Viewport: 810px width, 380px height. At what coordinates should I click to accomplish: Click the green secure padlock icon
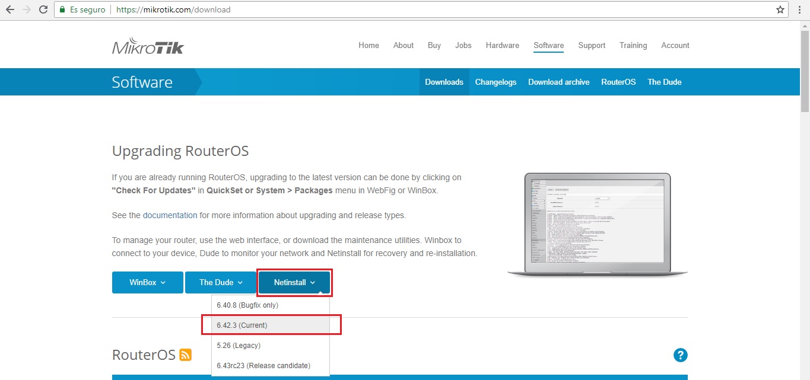pos(62,9)
